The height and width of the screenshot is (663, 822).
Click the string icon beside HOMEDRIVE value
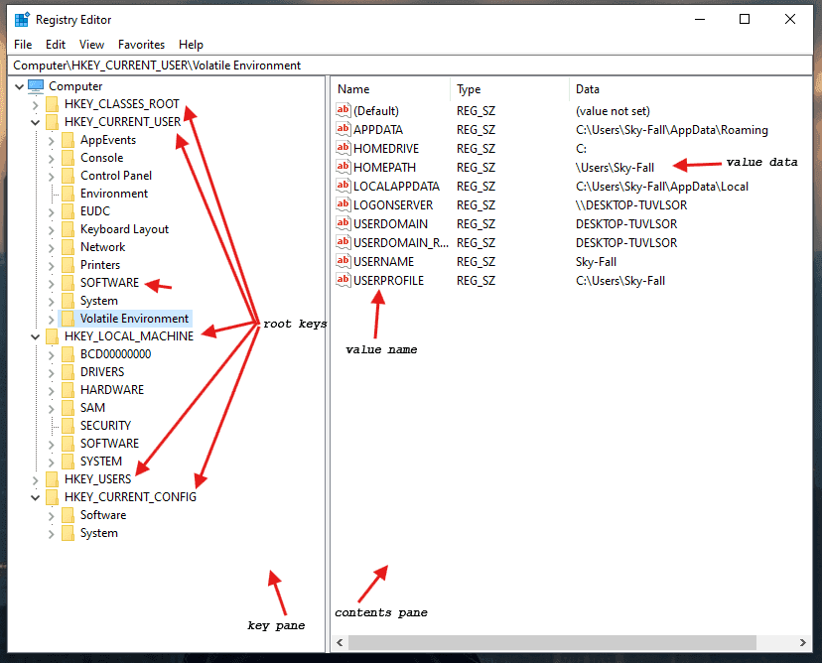342,148
